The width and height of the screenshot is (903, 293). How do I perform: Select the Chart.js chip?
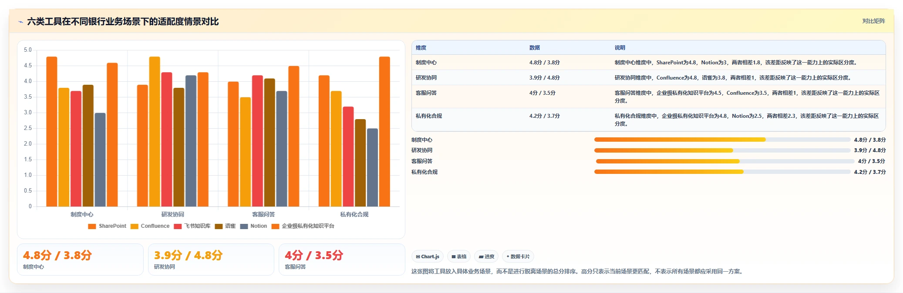pyautogui.click(x=428, y=256)
